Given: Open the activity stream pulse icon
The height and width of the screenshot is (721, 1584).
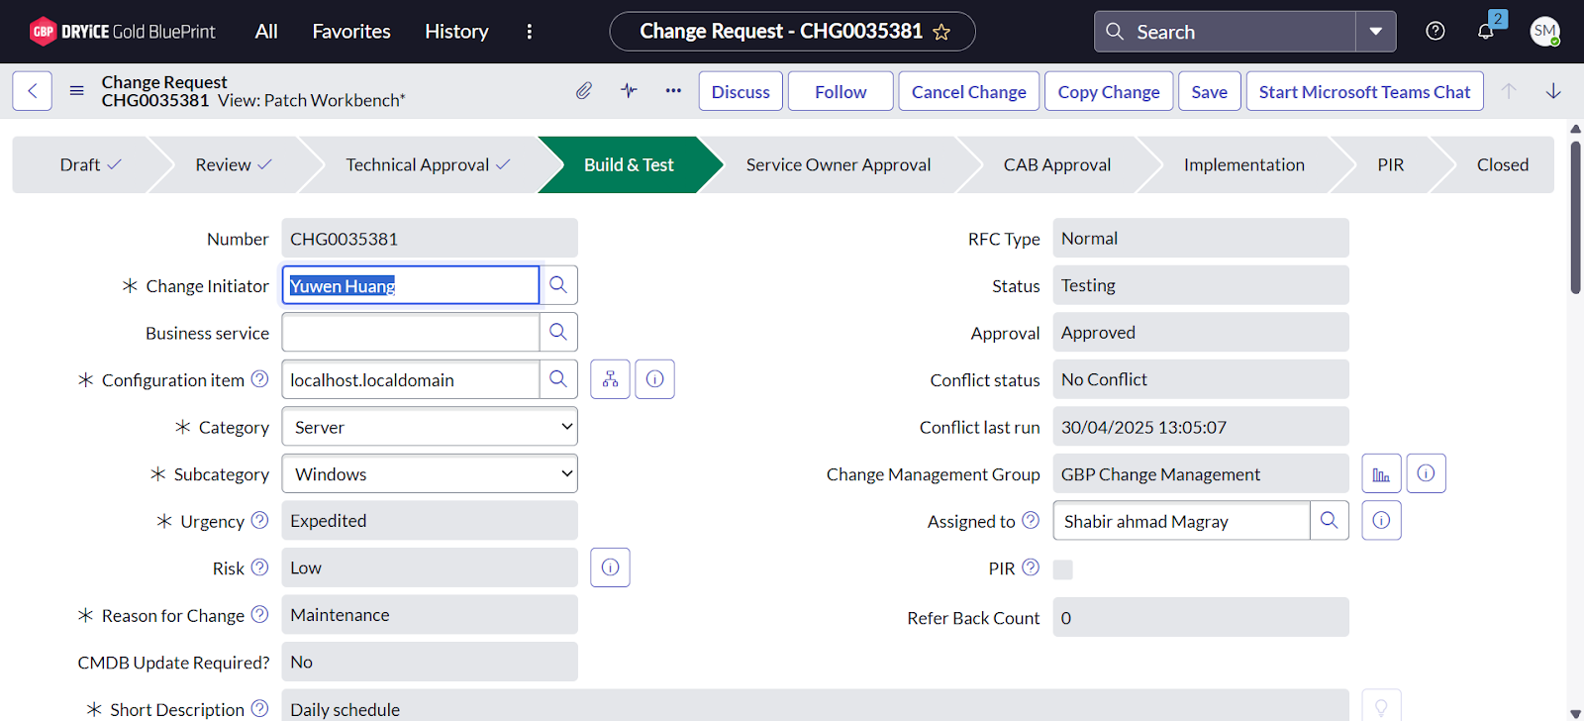Looking at the screenshot, I should tap(629, 91).
